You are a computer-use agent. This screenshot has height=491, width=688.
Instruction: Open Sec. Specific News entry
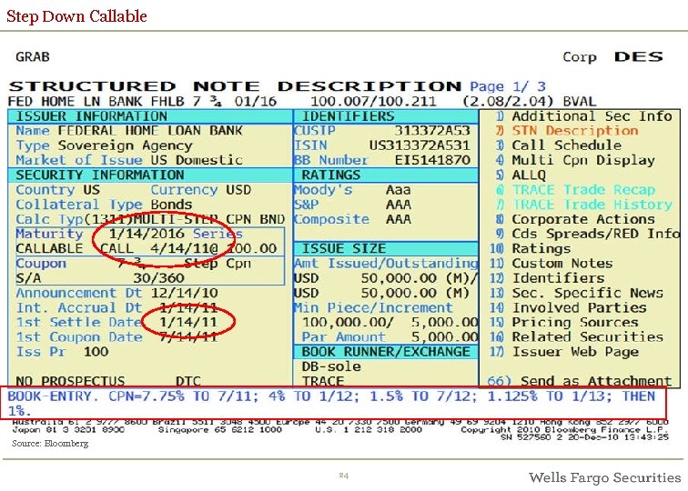tap(577, 293)
